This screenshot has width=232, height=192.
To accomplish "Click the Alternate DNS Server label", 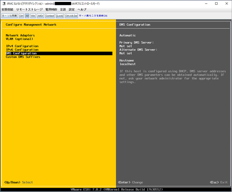I will coord(138,50).
